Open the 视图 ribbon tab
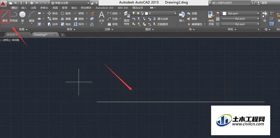280x138 pixels. [x=55, y=8]
